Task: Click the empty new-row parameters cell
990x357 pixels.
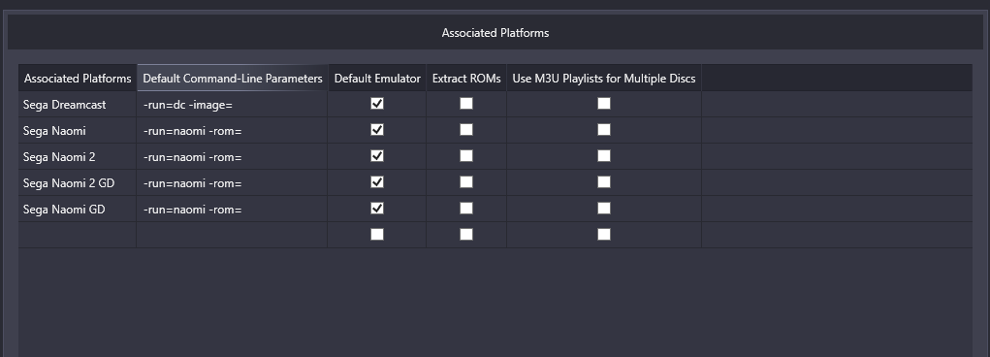Action: pyautogui.click(x=233, y=235)
